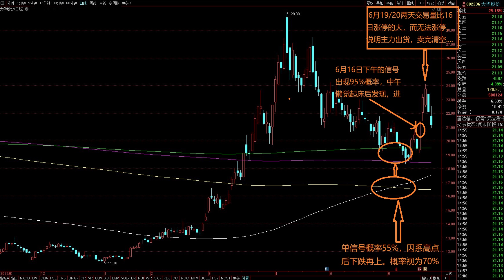
Task: Click the 窗口 window tab
Action: pos(14,278)
